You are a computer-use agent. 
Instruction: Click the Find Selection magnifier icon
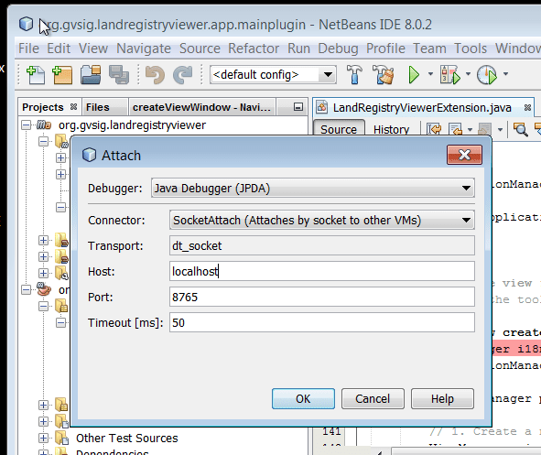[x=520, y=129]
